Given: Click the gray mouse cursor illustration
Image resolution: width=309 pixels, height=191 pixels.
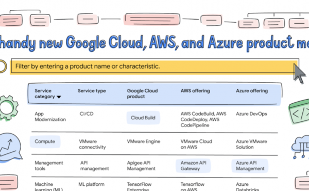Looking at the screenshot, I should 299,74.
